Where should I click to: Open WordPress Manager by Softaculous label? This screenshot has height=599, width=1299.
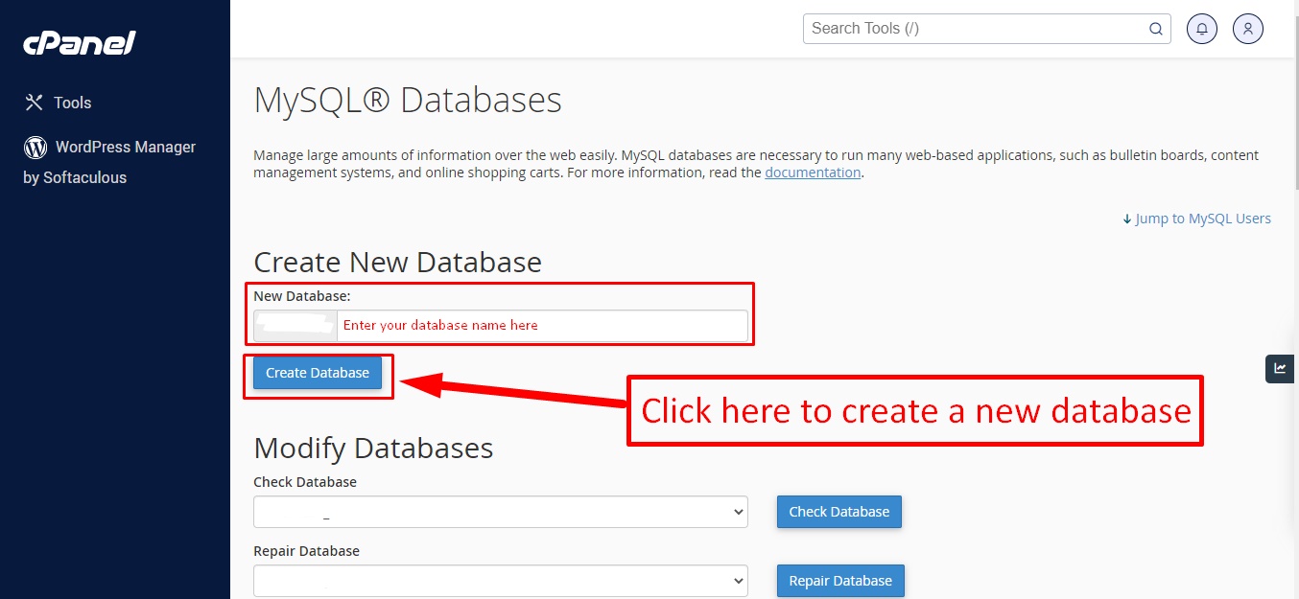pos(125,147)
